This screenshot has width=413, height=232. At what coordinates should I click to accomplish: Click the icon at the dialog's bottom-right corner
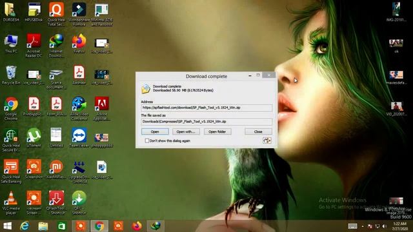pyautogui.click(x=267, y=140)
